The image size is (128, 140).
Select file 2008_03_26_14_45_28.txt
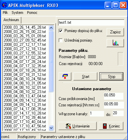click(x=25, y=27)
